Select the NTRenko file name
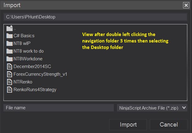Screen dimensions: 192x133 pyautogui.click(x=23, y=82)
